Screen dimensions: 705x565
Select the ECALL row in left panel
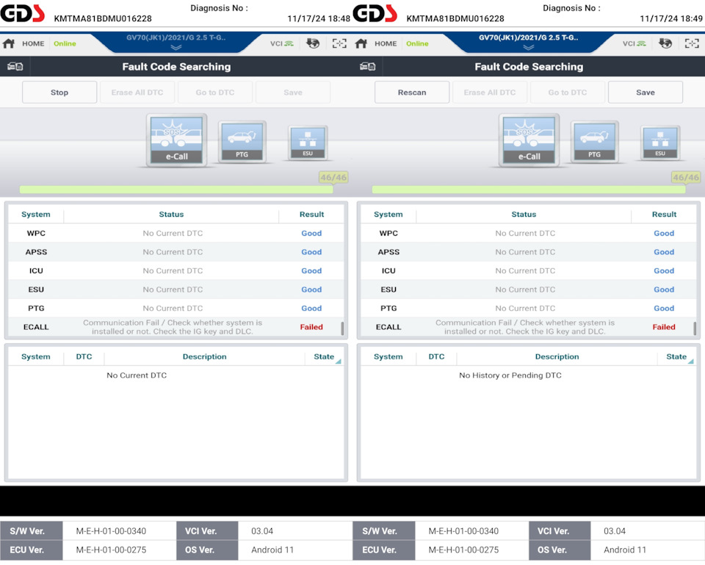pyautogui.click(x=176, y=327)
